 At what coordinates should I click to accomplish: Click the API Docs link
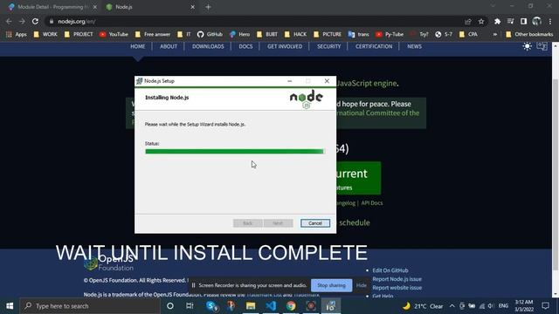click(x=372, y=203)
